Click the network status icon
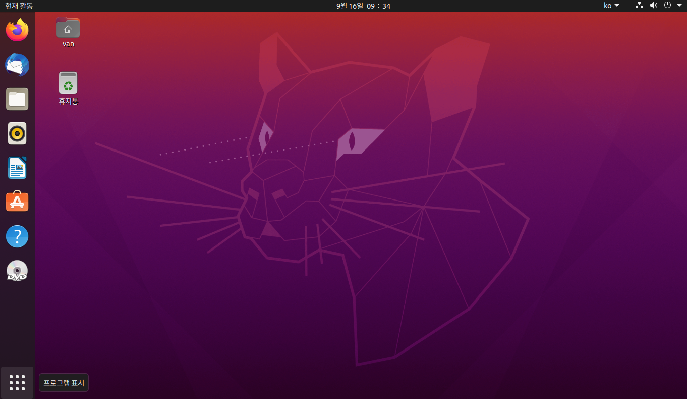 coord(640,6)
